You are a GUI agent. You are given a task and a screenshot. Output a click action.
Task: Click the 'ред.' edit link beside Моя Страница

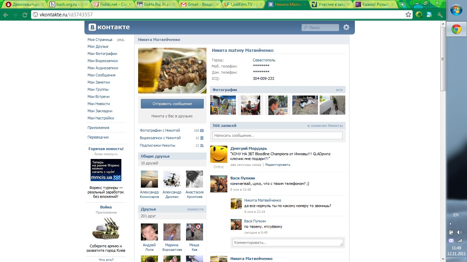[121, 40]
